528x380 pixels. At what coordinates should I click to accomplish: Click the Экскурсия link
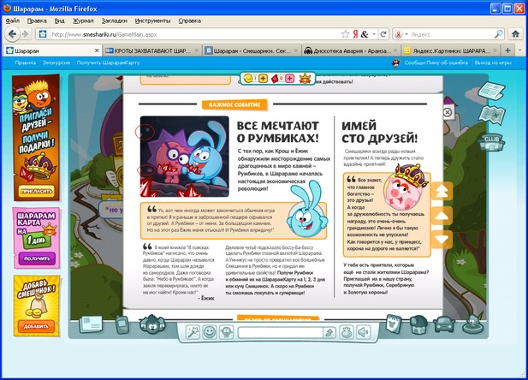[x=56, y=62]
